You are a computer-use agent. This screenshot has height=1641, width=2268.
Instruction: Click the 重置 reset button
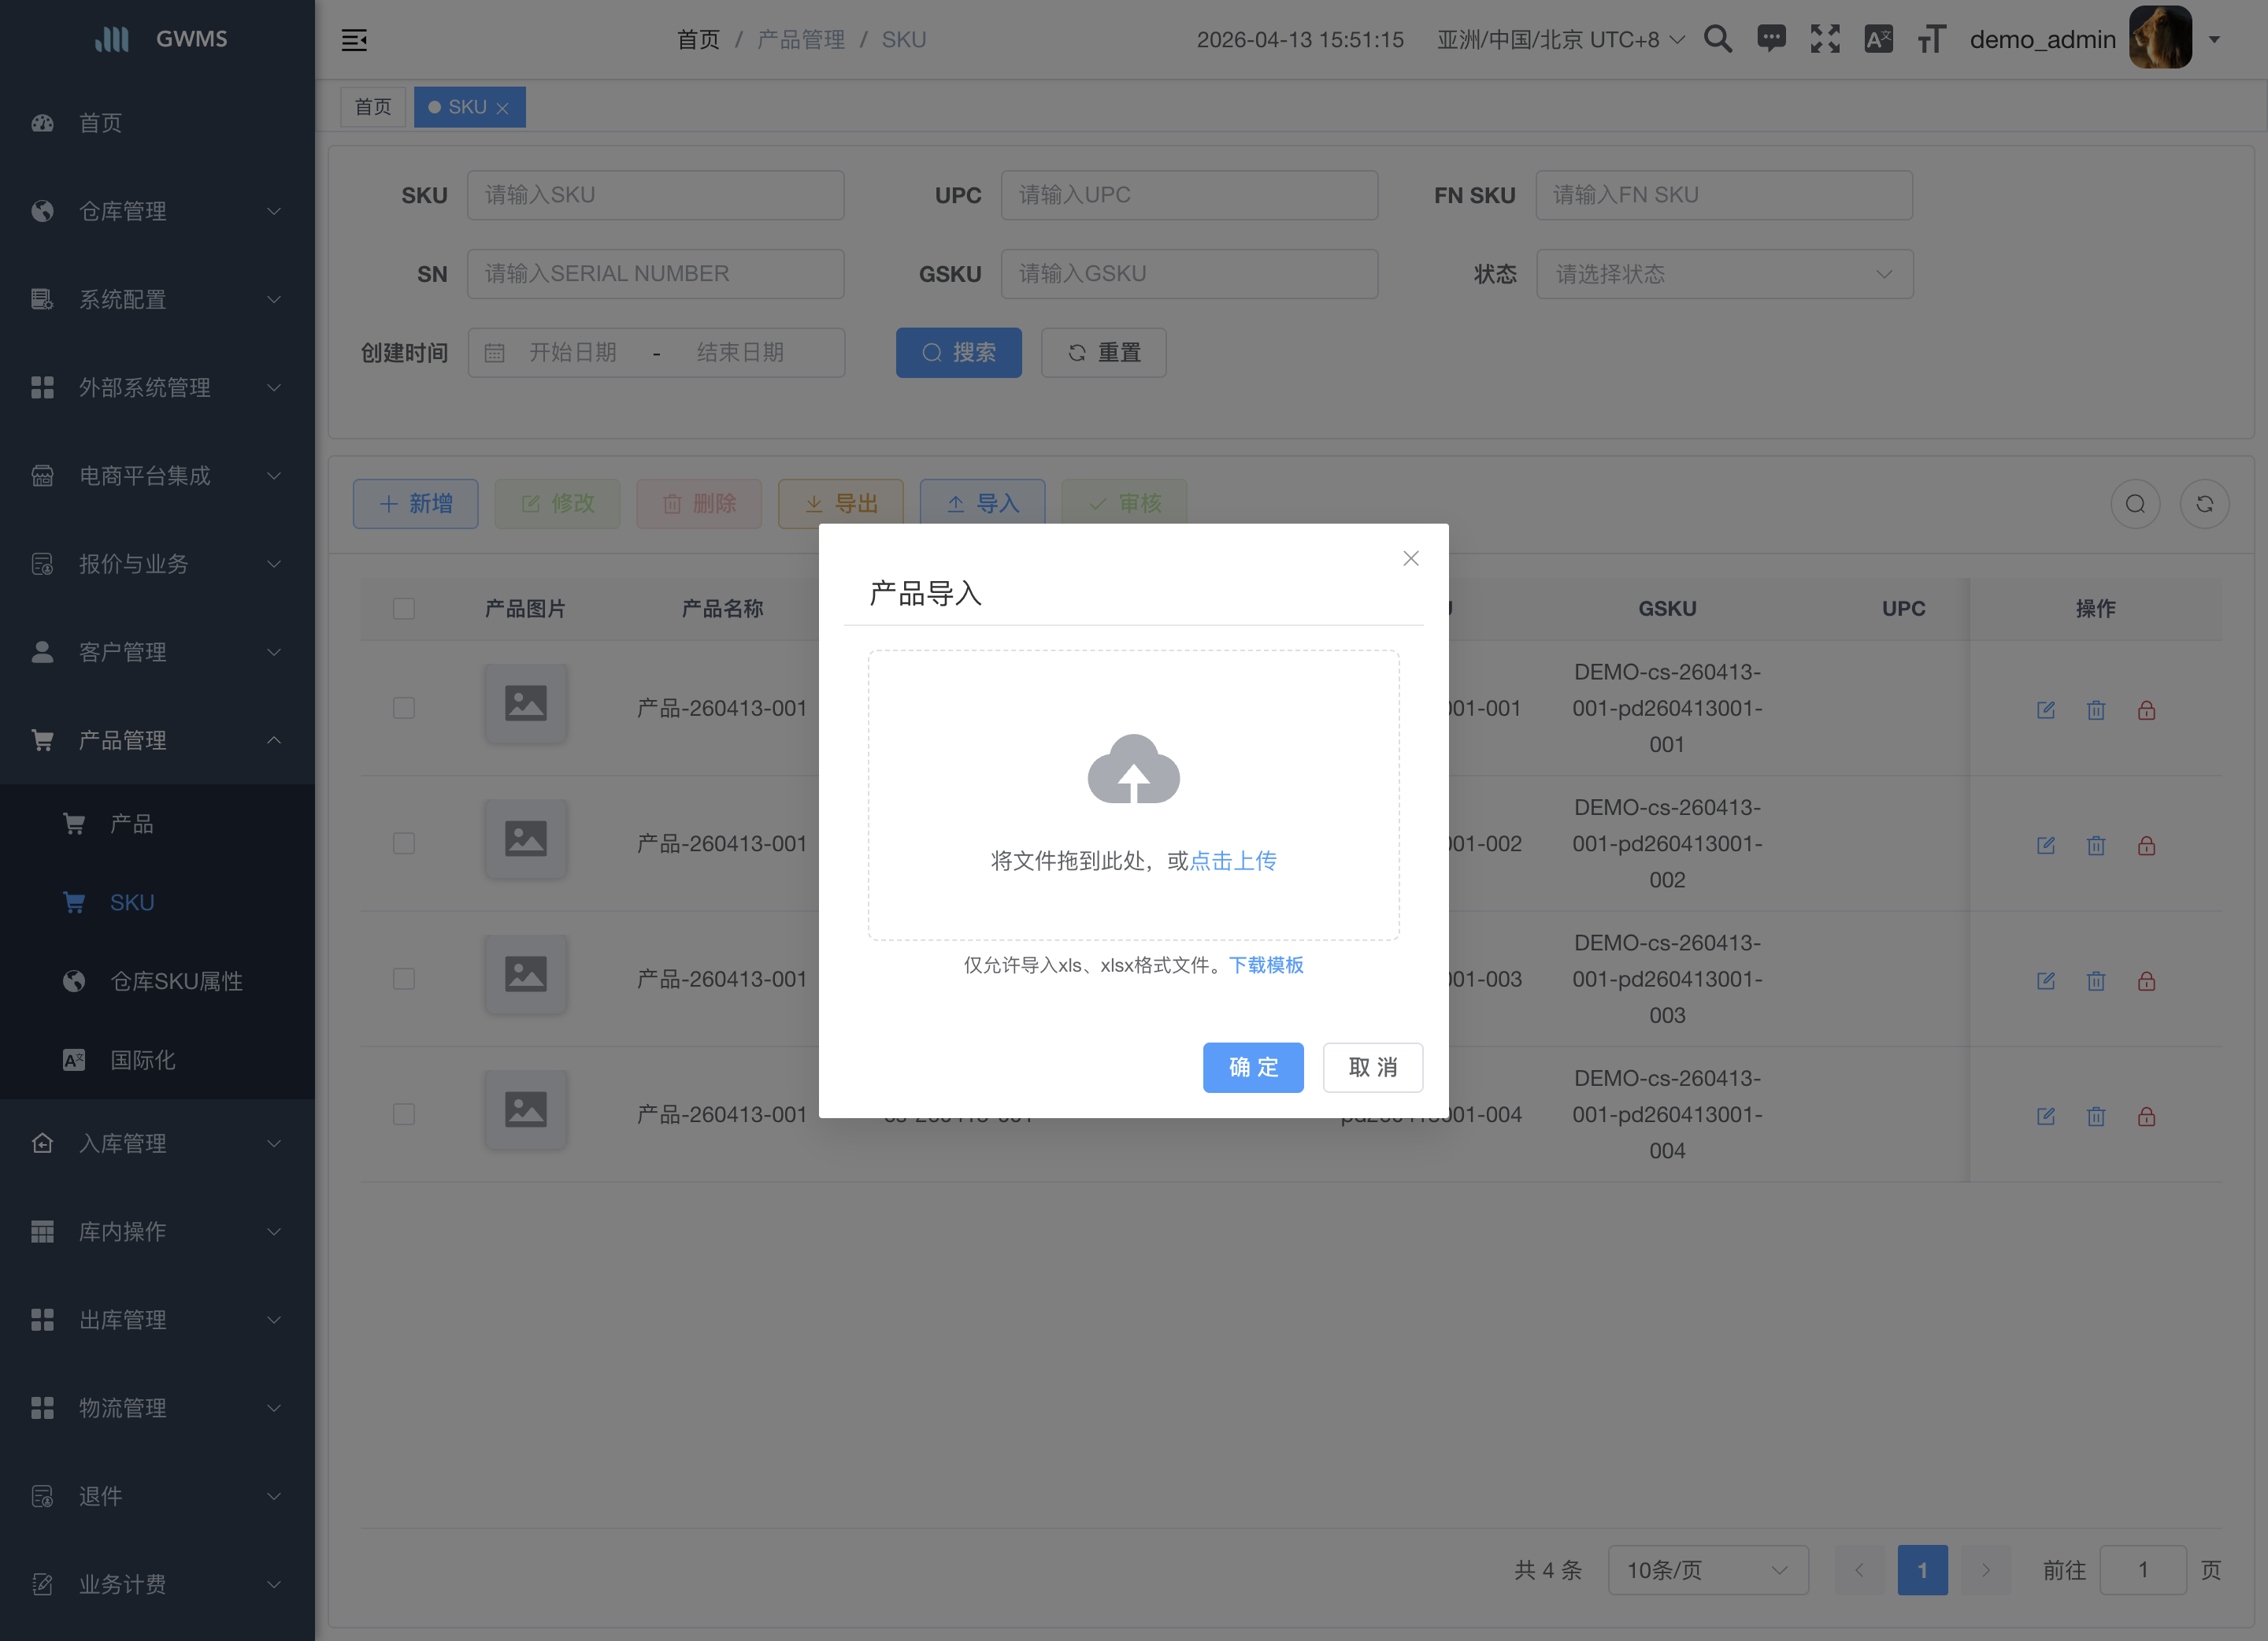pyautogui.click(x=1103, y=352)
